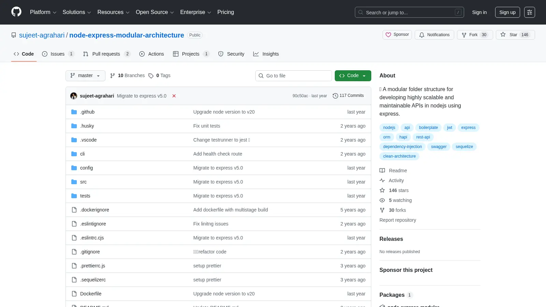Open the tests folder

tap(85, 196)
